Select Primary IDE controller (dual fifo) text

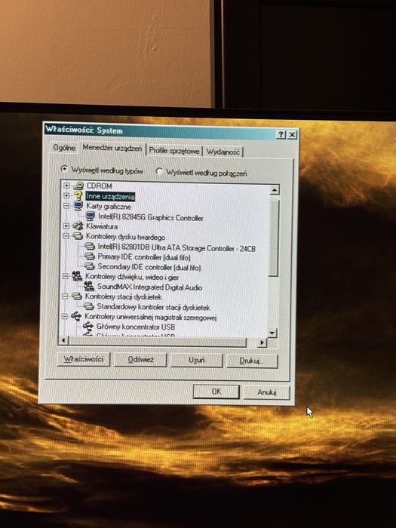(x=144, y=257)
